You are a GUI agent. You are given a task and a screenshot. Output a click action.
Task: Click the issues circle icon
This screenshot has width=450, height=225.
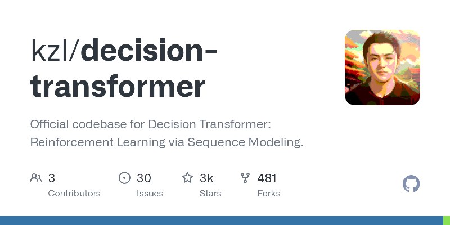(x=124, y=178)
